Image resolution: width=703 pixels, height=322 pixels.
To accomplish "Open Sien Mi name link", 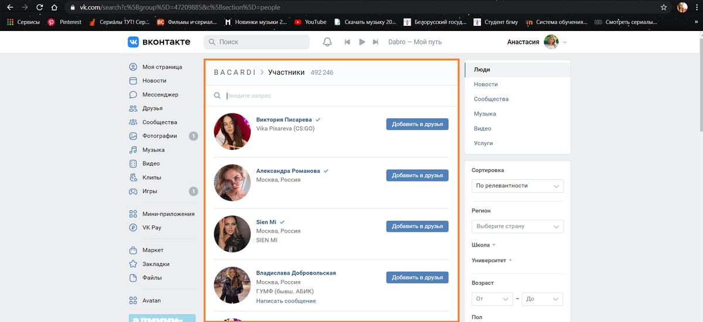I will coord(266,222).
